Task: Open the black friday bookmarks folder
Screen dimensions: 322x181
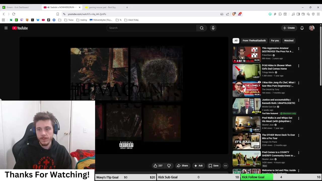Action: pos(131,20)
